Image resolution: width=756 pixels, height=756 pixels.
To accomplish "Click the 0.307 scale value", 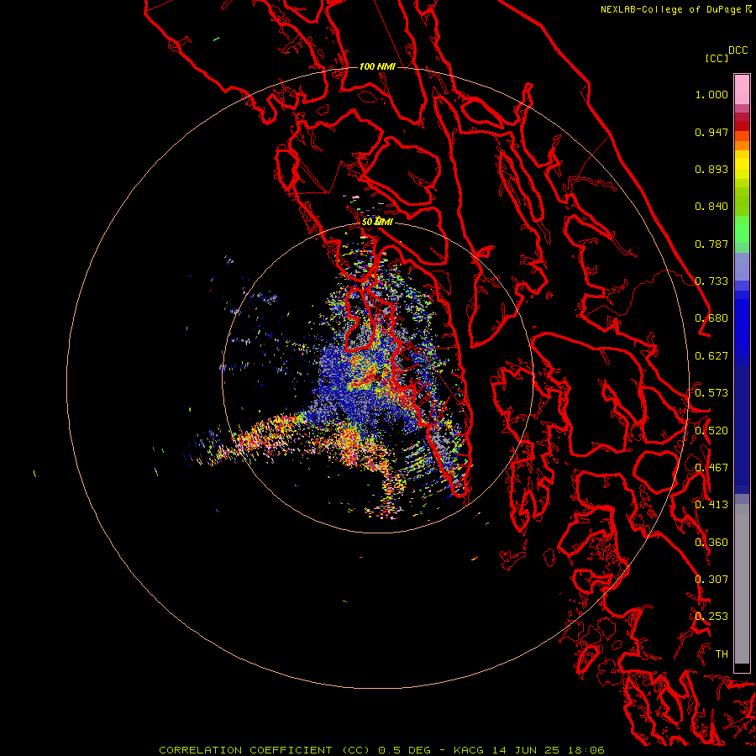I will [711, 580].
